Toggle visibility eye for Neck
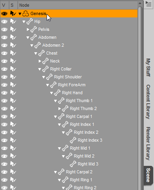This screenshot has width=154, height=190. click(4, 61)
